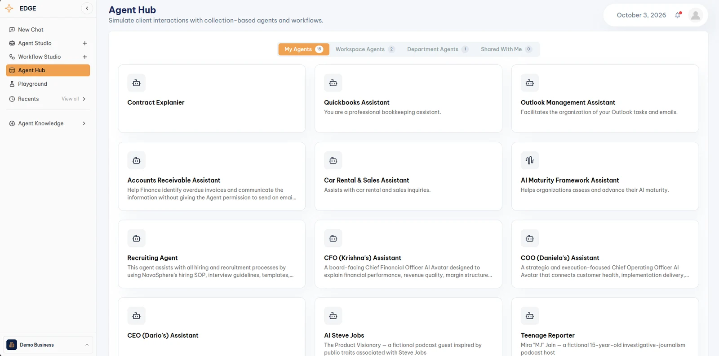Click the Contract Explainer robot icon
719x356 pixels.
[137, 83]
